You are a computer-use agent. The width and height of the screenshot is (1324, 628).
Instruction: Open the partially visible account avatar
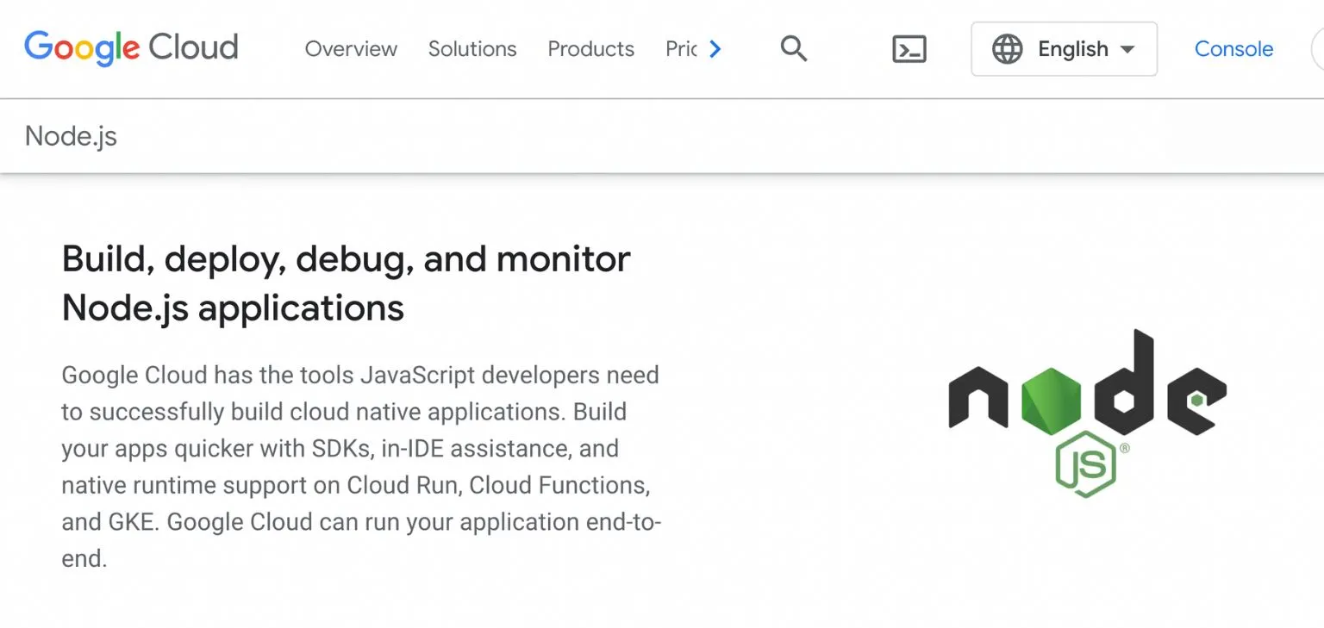[1316, 49]
